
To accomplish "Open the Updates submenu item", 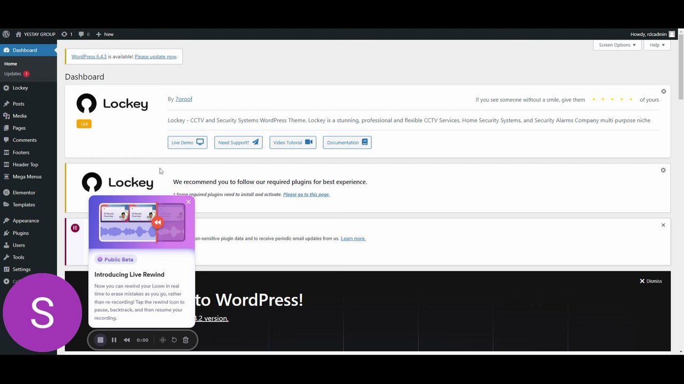I will click(x=17, y=74).
